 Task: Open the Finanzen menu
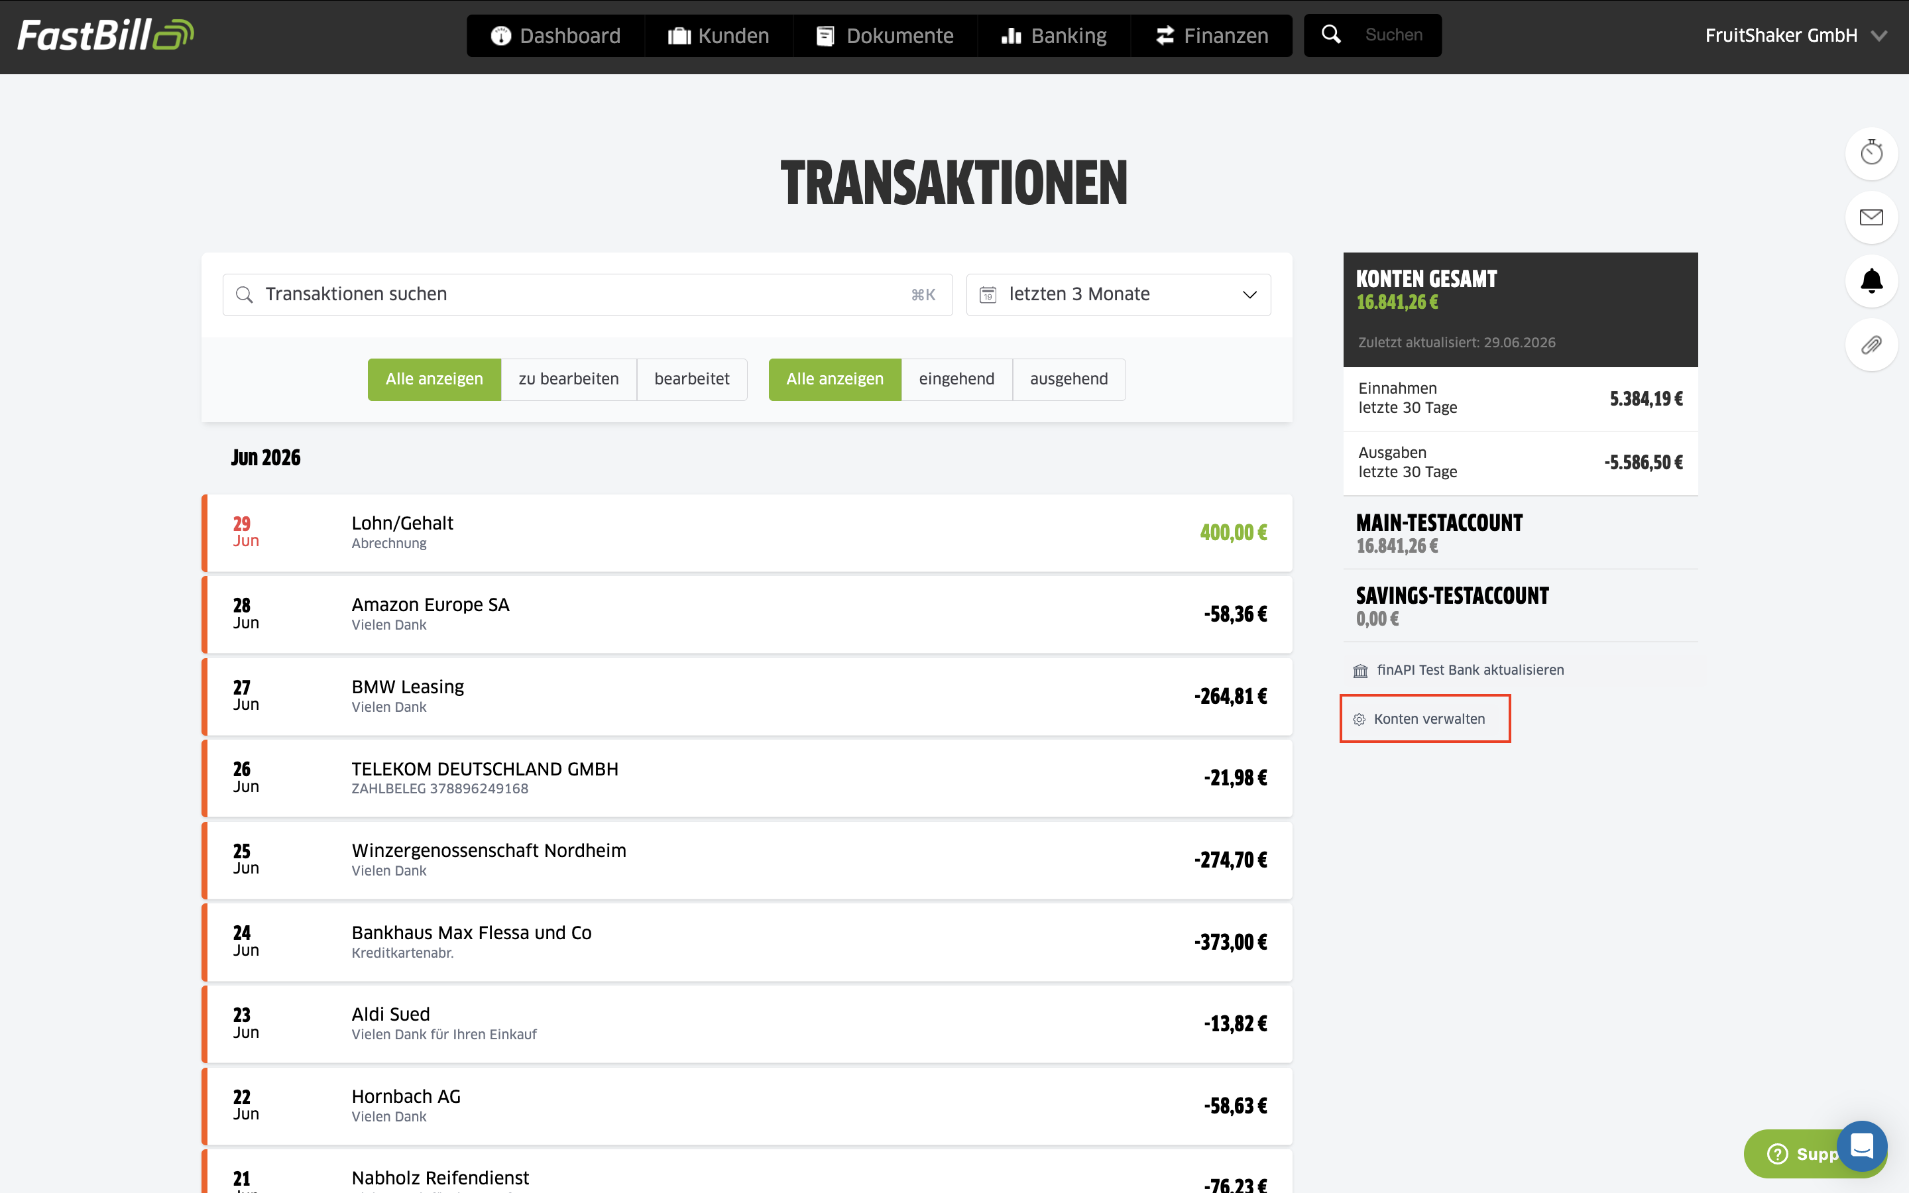point(1212,36)
